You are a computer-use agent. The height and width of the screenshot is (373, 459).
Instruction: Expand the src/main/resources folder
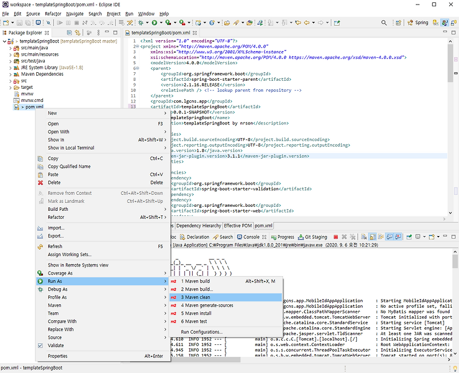pyautogui.click(x=10, y=54)
